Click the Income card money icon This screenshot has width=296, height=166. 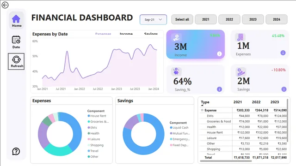coord(176,37)
